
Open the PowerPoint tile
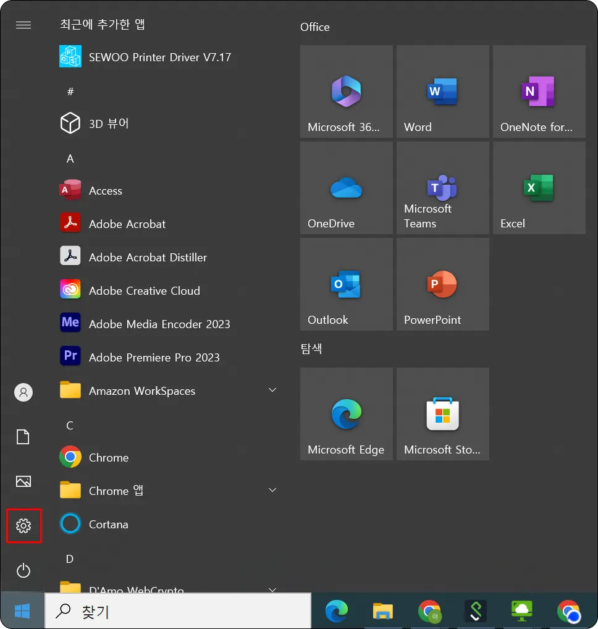pyautogui.click(x=443, y=284)
